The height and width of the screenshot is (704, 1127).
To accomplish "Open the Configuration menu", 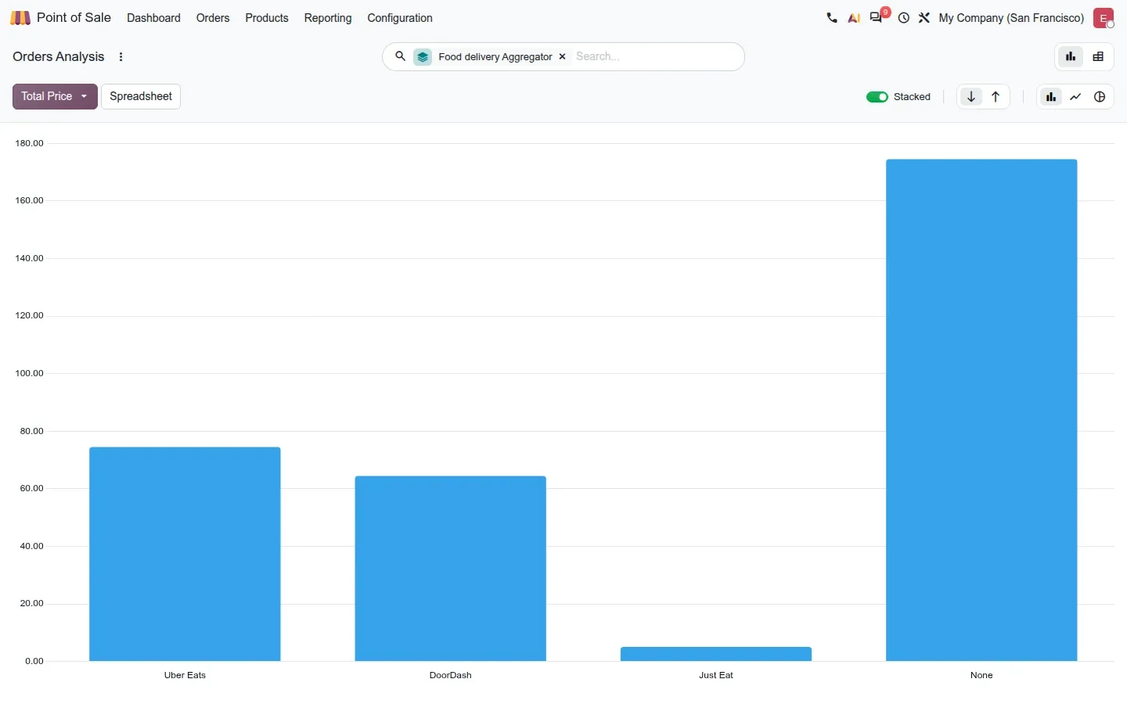I will click(x=400, y=18).
